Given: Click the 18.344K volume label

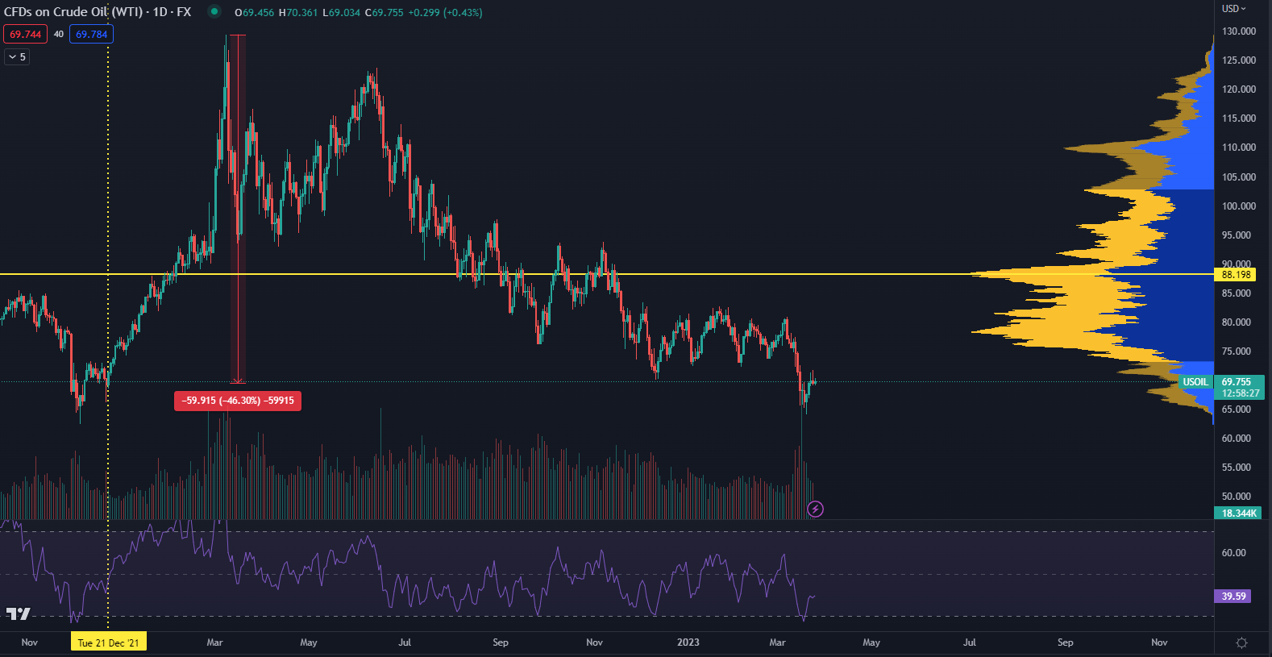Looking at the screenshot, I should pos(1237,513).
